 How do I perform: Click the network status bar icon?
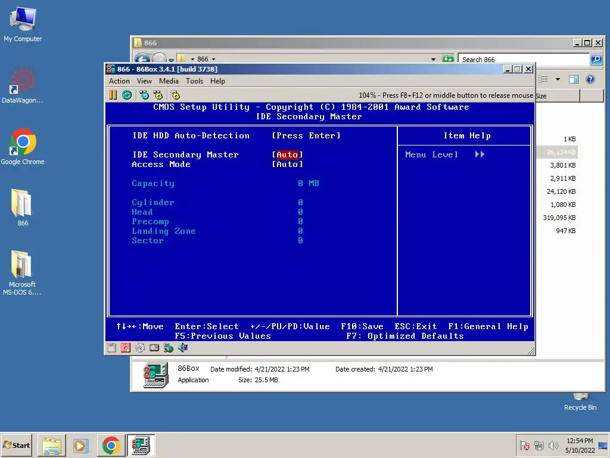coord(169,348)
